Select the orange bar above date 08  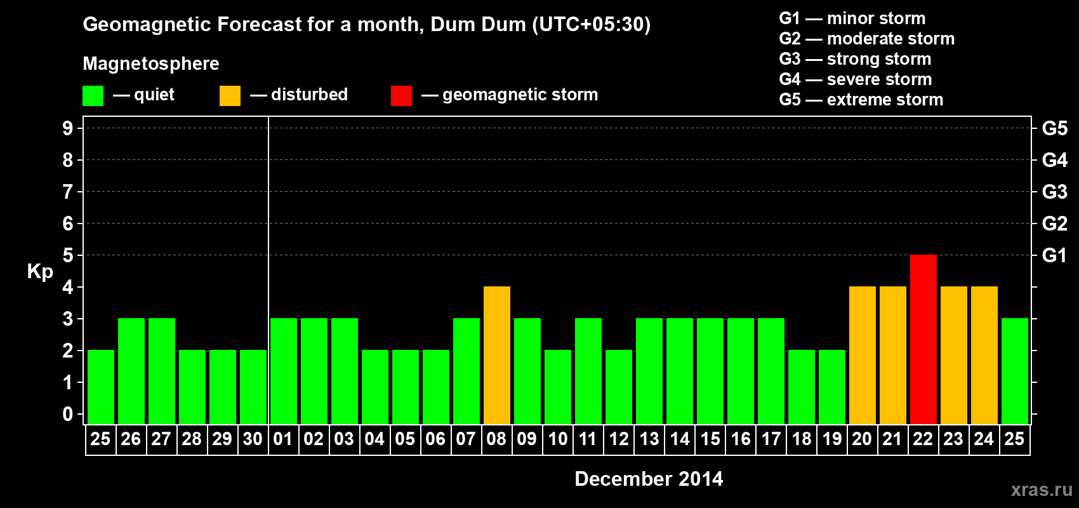point(497,355)
